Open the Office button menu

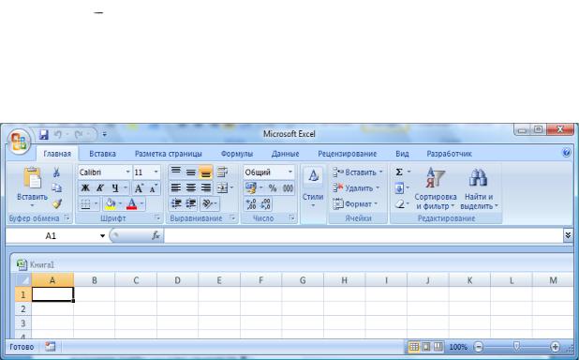click(x=19, y=142)
